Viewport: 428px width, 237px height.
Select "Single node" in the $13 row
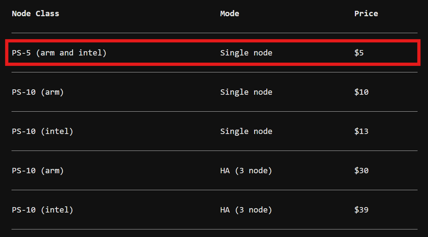pyautogui.click(x=246, y=131)
